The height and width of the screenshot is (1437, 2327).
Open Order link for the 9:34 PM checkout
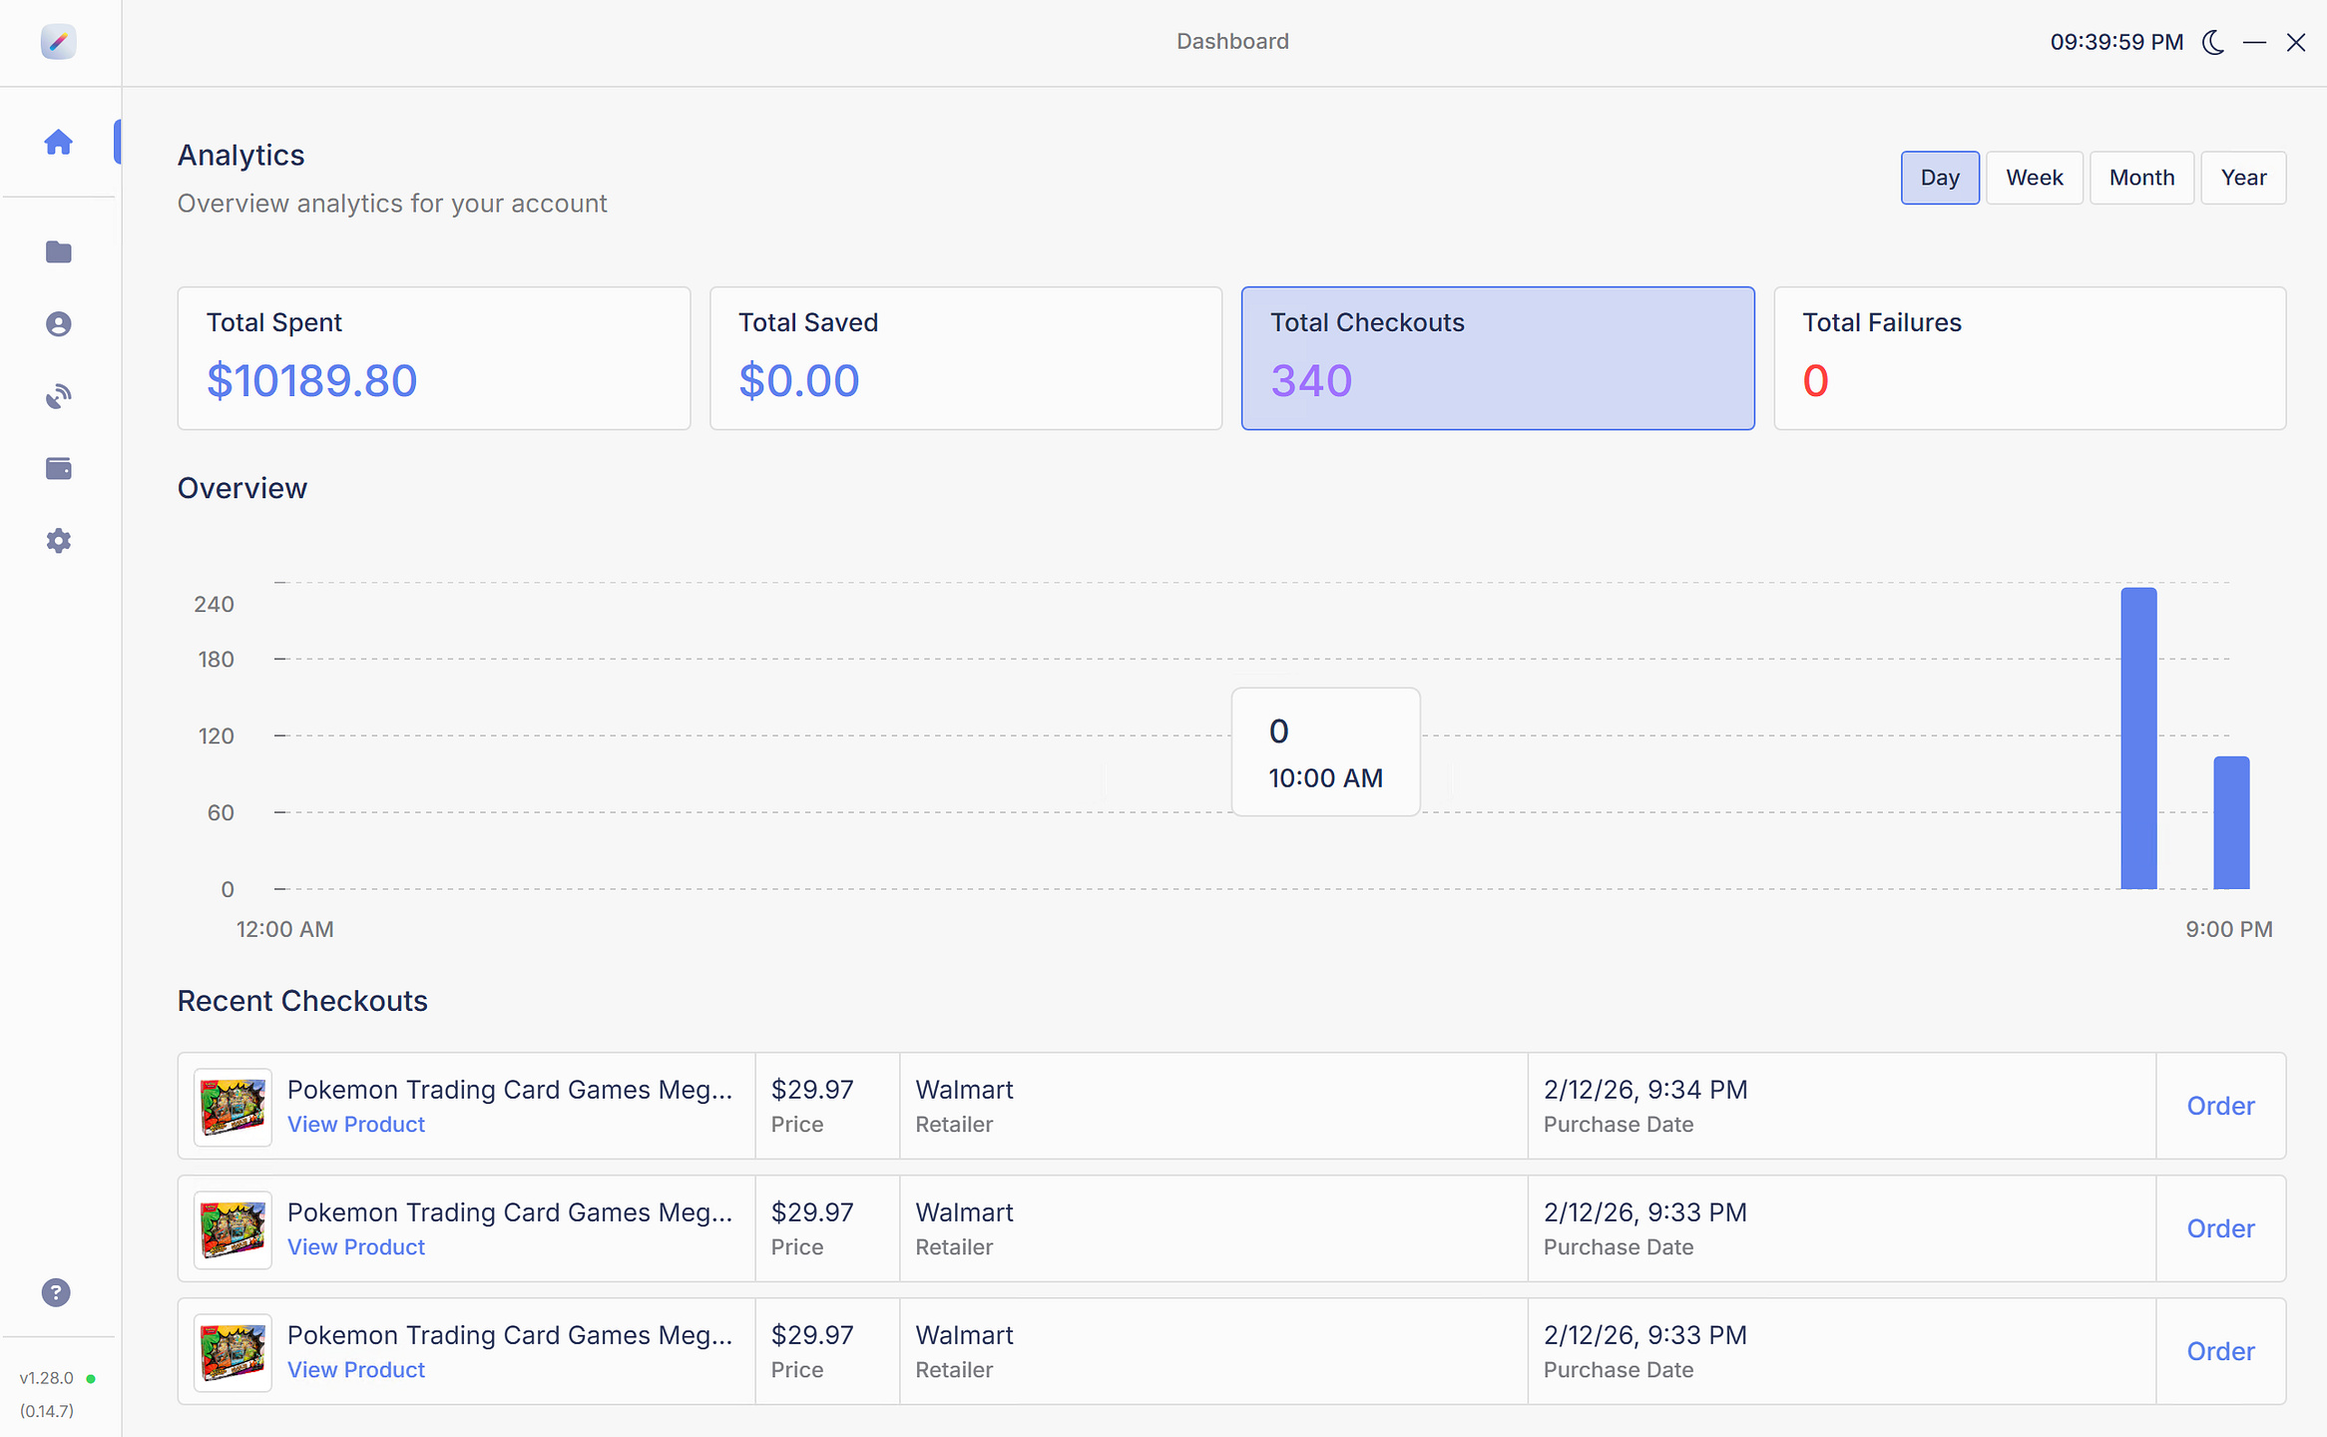(x=2220, y=1106)
